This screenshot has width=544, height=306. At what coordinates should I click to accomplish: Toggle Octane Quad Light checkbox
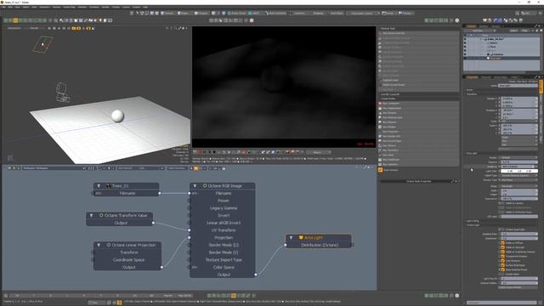pyautogui.click(x=501, y=229)
